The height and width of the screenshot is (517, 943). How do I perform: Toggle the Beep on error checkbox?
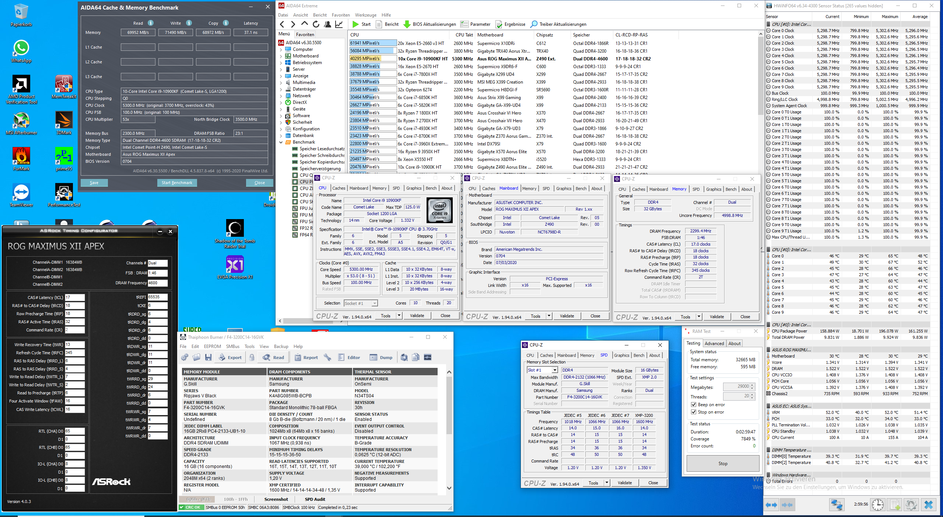pos(694,405)
